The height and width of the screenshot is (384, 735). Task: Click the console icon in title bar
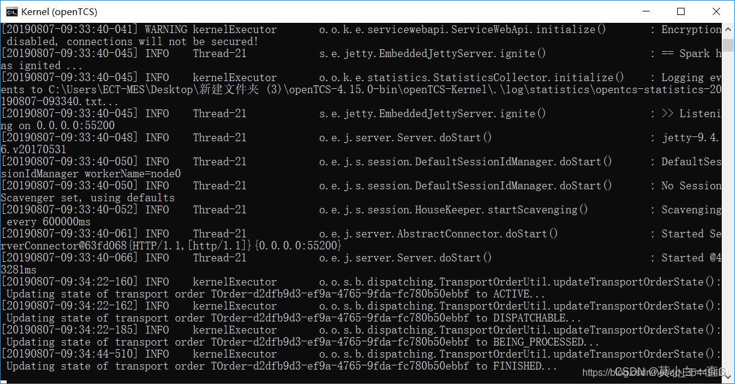coord(11,11)
